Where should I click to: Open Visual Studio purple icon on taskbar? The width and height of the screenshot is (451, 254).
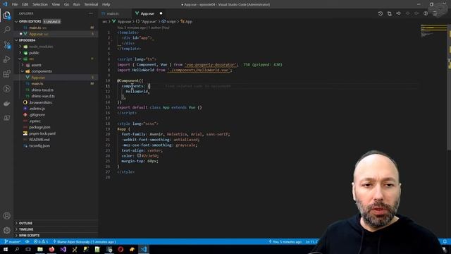click(63, 249)
